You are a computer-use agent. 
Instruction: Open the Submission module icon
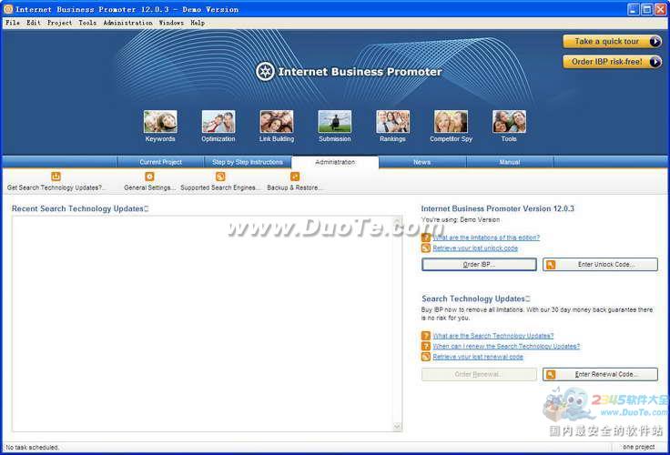coord(335,122)
